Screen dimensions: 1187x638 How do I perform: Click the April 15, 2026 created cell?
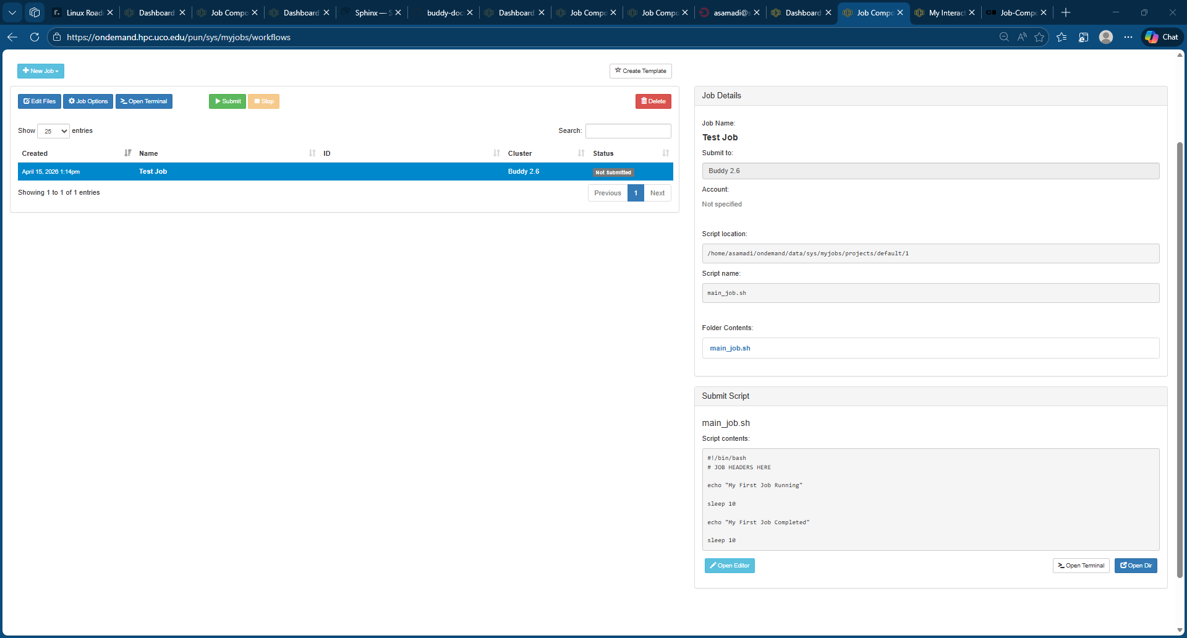click(51, 172)
